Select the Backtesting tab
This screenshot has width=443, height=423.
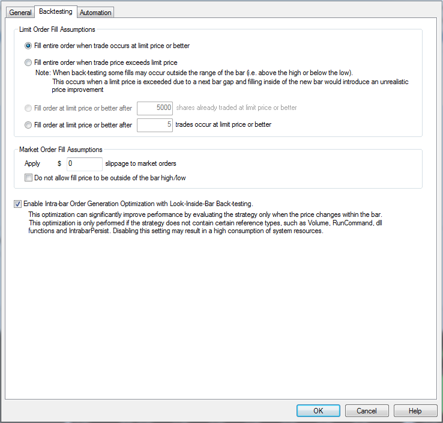tap(56, 11)
